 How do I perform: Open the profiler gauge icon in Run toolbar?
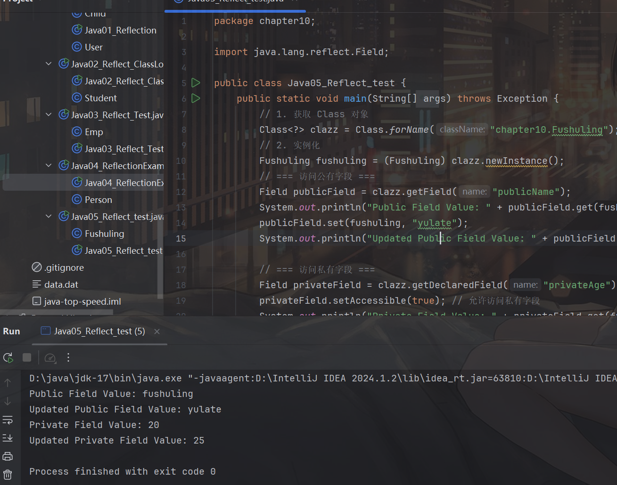(x=50, y=358)
